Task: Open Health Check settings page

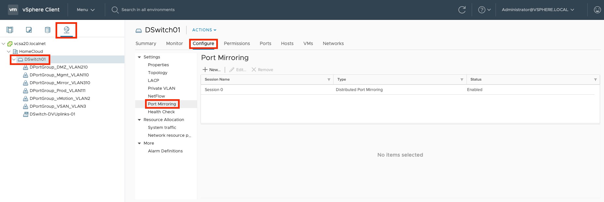Action: pos(161,112)
